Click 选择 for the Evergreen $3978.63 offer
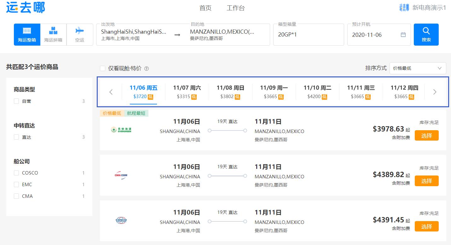 pyautogui.click(x=426, y=136)
